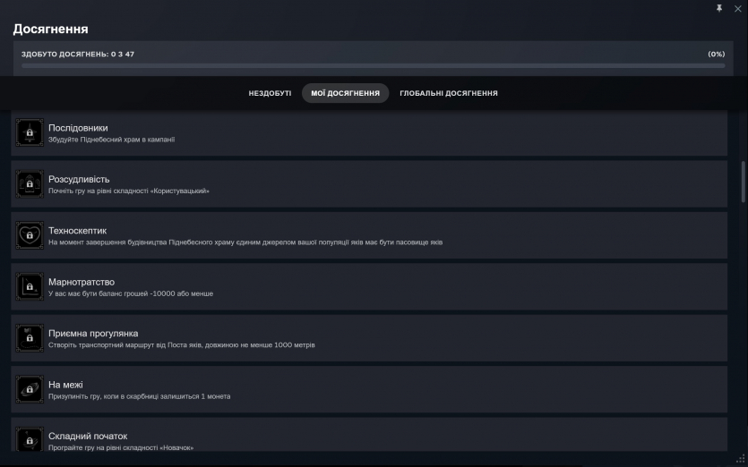Click the locked icon for Послідовники achievement
Viewport: 748px width, 467px height.
click(30, 133)
